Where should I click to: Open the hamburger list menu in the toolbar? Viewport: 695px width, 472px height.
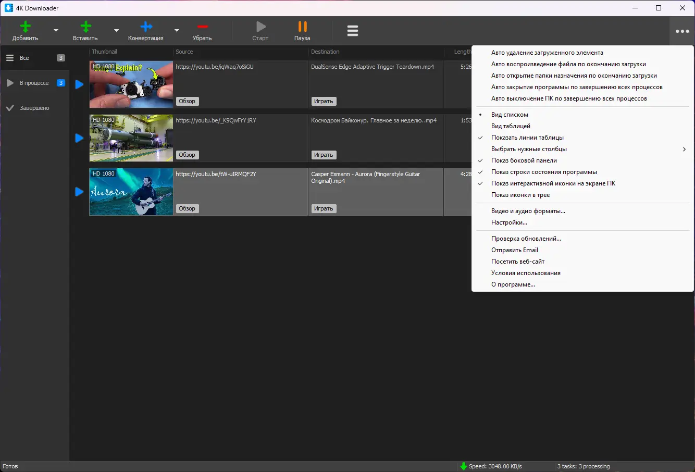(x=353, y=31)
